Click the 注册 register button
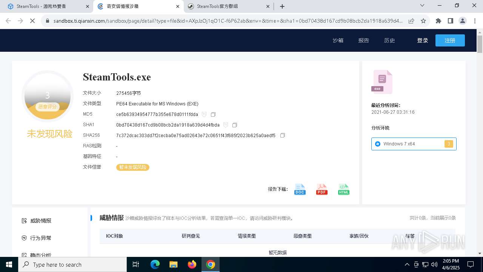The width and height of the screenshot is (483, 272). point(450,40)
